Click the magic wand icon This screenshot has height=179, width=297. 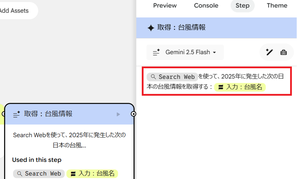[269, 52]
